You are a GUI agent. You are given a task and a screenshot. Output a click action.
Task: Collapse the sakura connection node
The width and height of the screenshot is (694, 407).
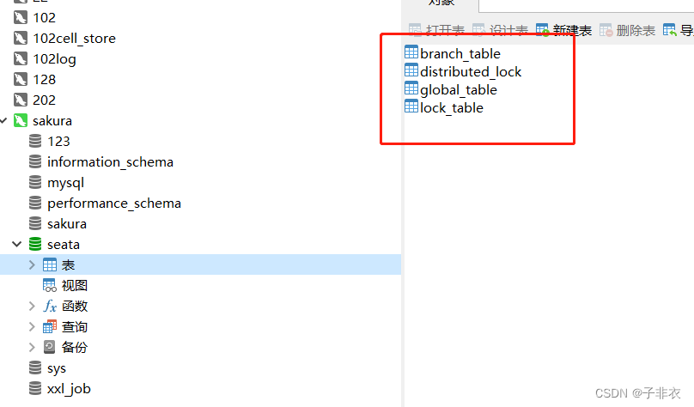click(4, 120)
